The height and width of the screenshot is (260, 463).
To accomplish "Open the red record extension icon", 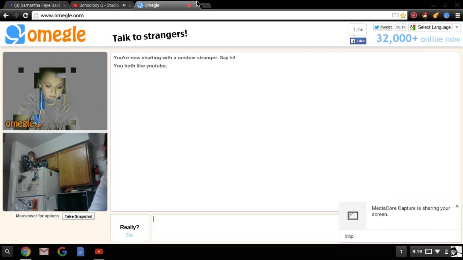I will click(414, 16).
